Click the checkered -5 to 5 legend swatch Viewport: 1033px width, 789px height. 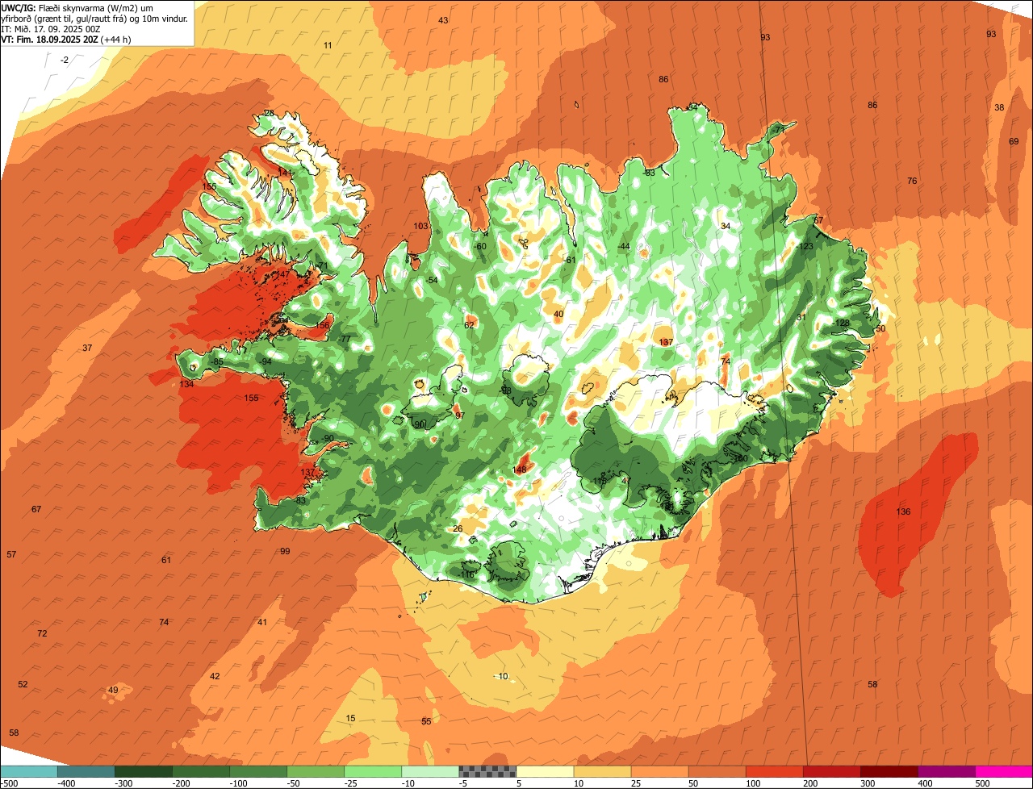(487, 771)
